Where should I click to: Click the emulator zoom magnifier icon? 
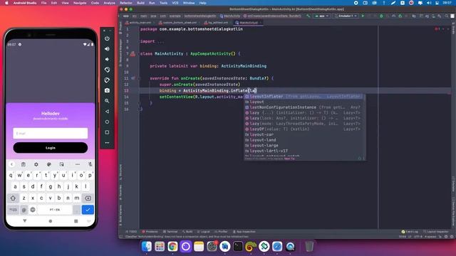107,101
